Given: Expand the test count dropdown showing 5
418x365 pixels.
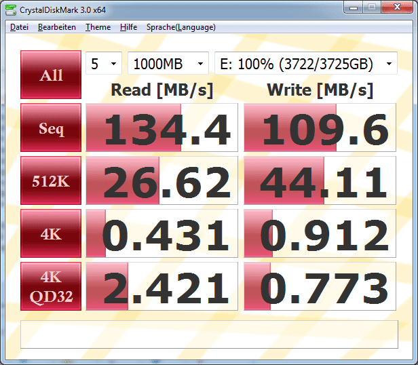Looking at the screenshot, I should (x=104, y=64).
